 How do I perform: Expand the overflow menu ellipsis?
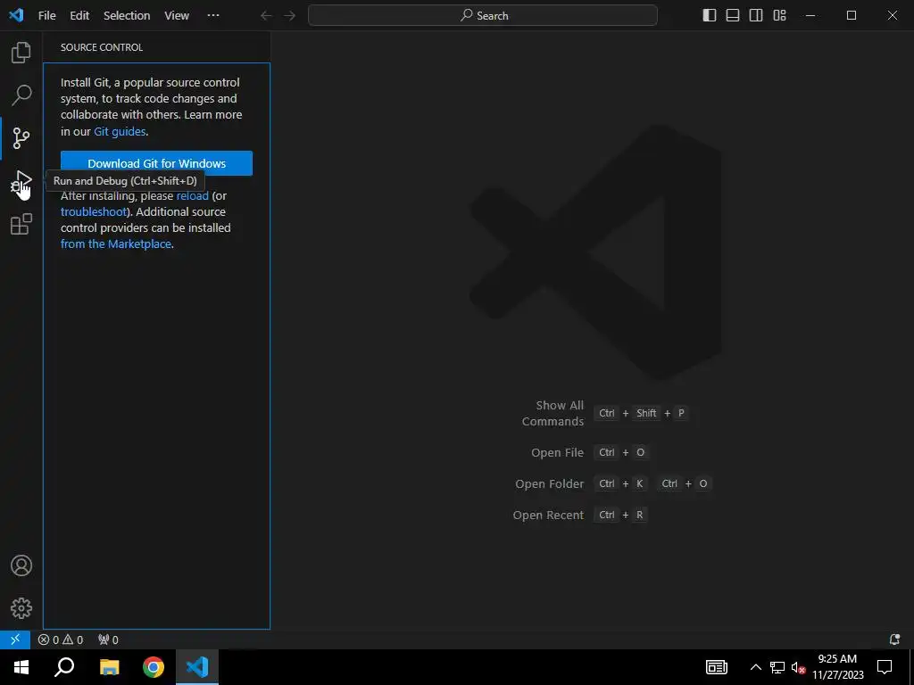pos(213,16)
